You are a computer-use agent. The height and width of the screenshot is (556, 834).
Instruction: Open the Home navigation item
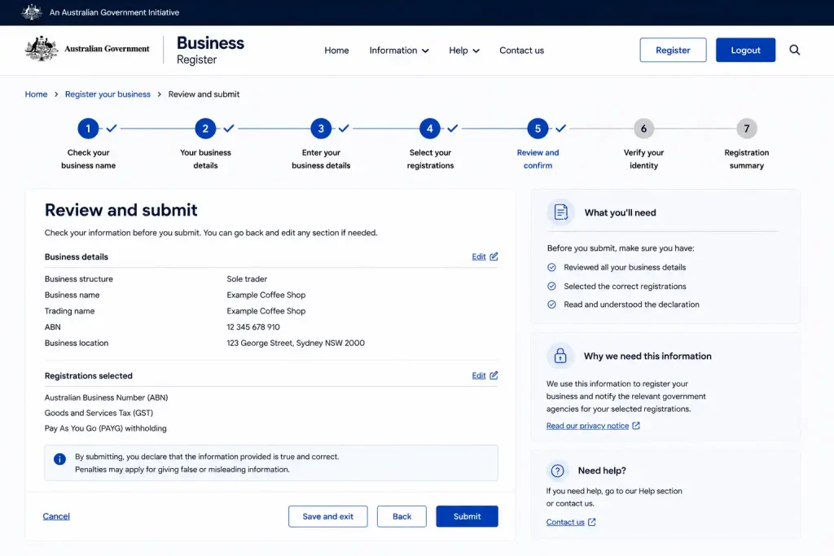[336, 50]
